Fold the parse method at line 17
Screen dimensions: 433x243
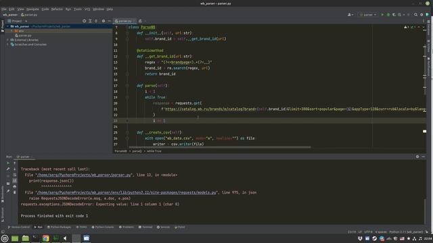127,86
